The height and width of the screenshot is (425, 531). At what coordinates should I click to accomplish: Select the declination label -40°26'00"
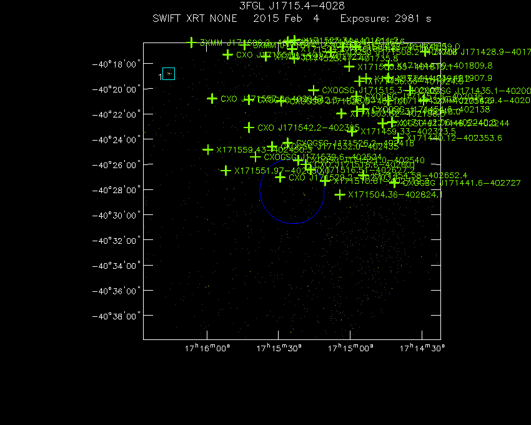coord(116,165)
